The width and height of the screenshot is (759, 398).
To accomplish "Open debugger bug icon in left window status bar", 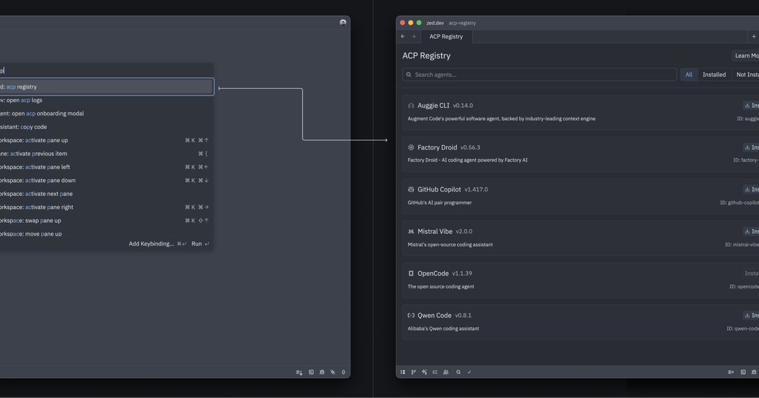I will (322, 372).
